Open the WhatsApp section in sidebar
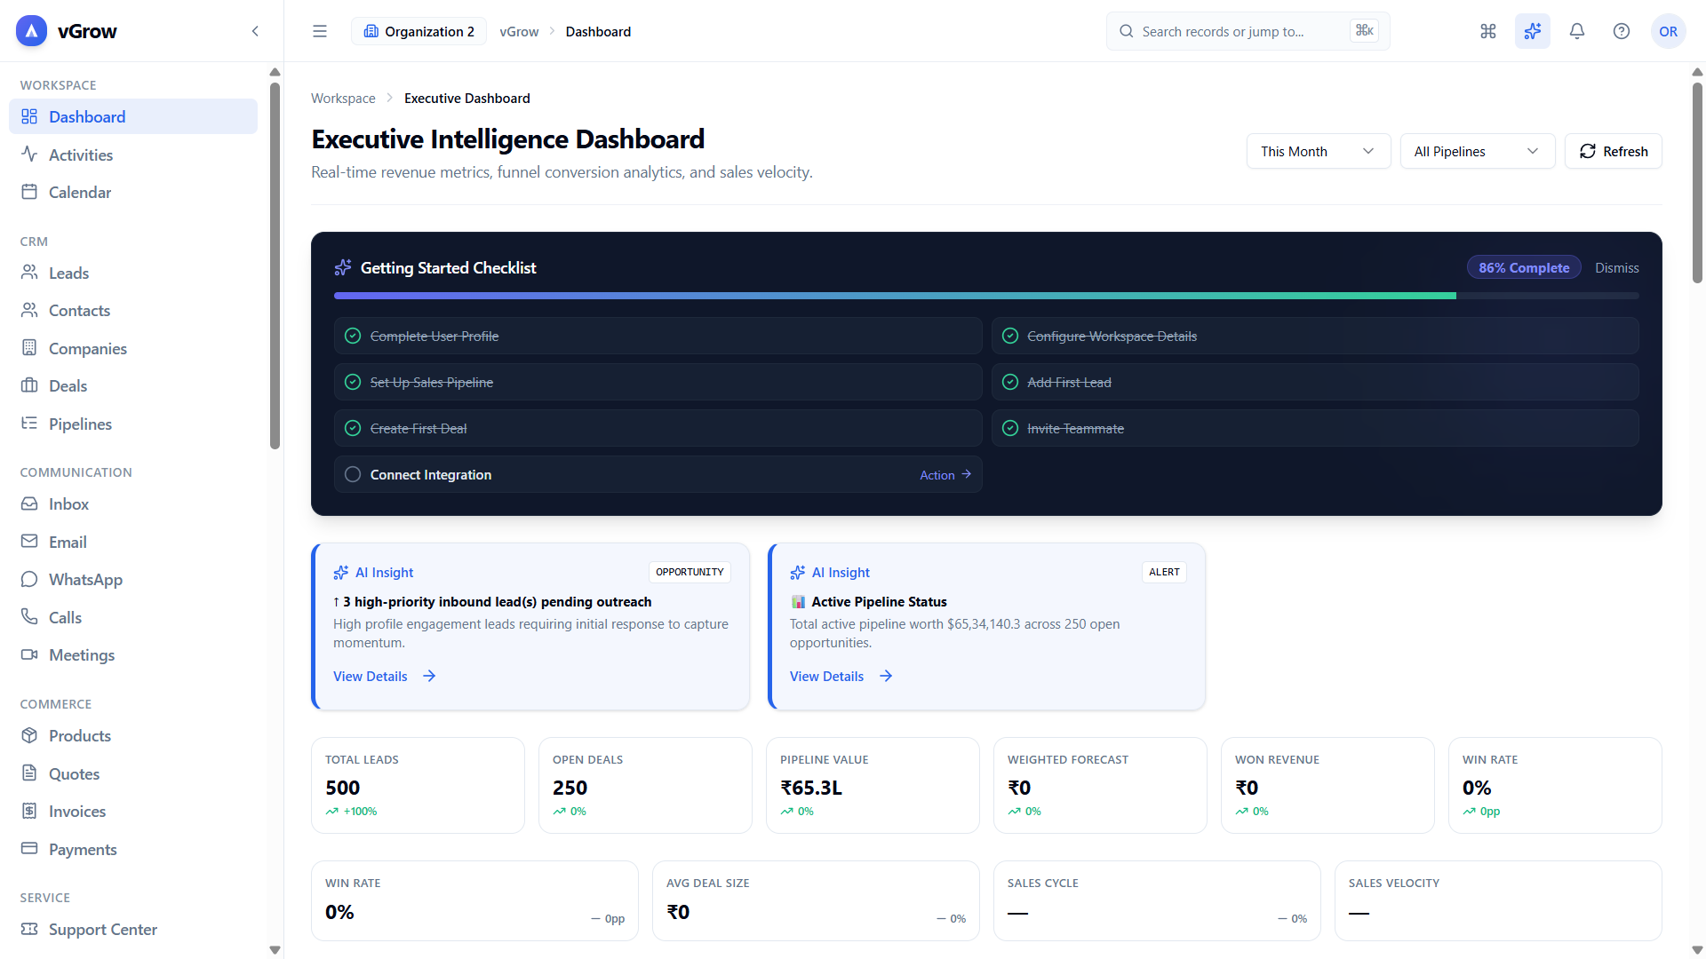 pyautogui.click(x=133, y=579)
